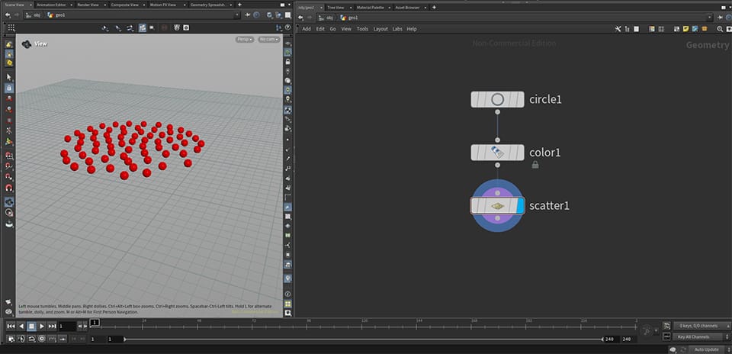Click the network editor search magnifier icon
The height and width of the screenshot is (354, 732).
[x=720, y=29]
